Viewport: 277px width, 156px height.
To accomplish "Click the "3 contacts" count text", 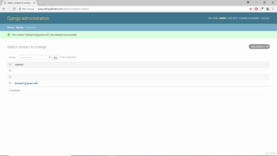I will point(14,91).
